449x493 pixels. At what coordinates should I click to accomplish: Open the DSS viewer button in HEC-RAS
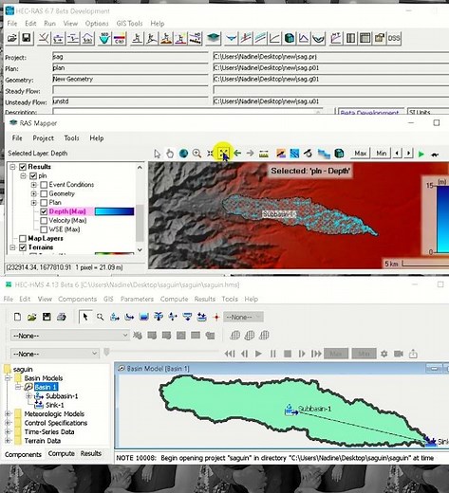click(394, 39)
